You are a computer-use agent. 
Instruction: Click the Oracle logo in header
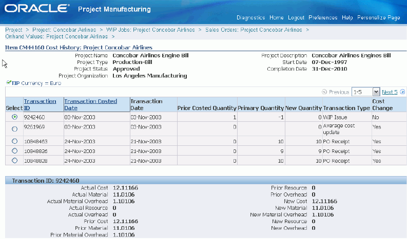[37, 8]
